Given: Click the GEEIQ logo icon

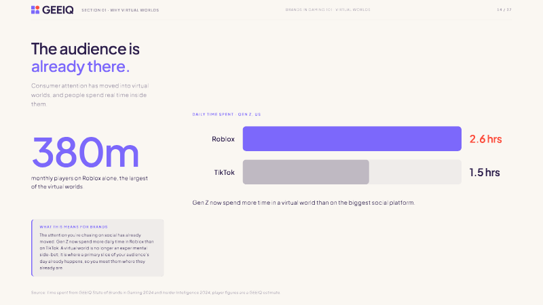Looking at the screenshot, I should pos(35,9).
